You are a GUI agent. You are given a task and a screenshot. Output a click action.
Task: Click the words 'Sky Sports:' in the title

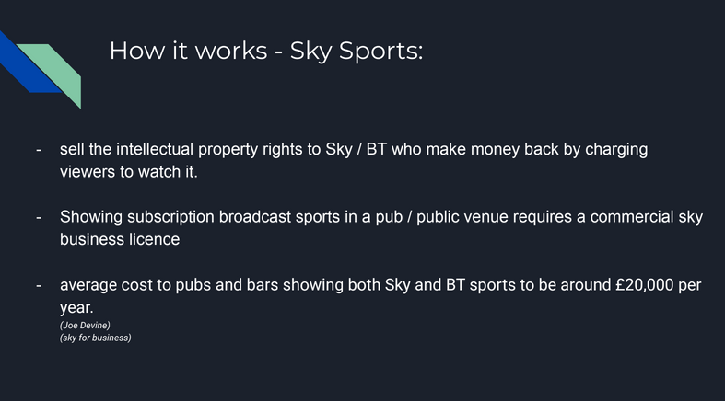357,51
